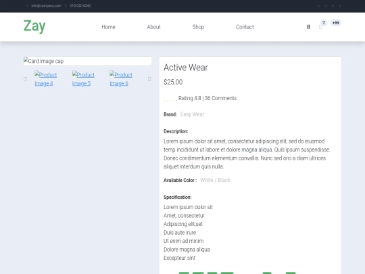This screenshot has width=365, height=274.
Task: Select the Product Image 4 thumbnail
Action: pos(46,79)
